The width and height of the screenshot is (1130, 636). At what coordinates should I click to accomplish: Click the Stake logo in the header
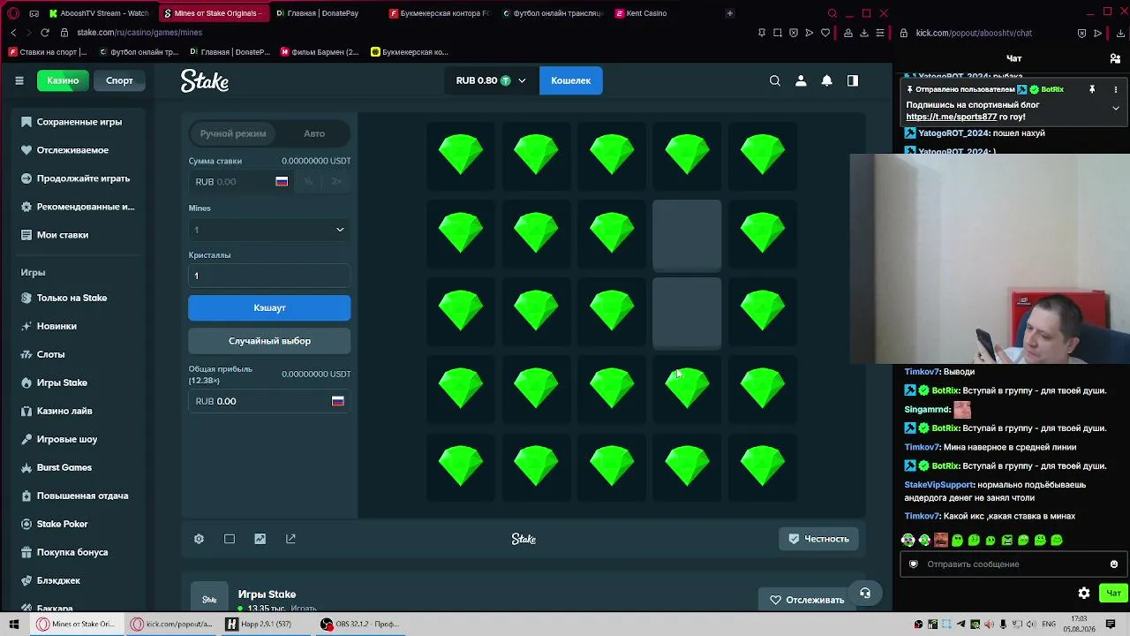(205, 80)
